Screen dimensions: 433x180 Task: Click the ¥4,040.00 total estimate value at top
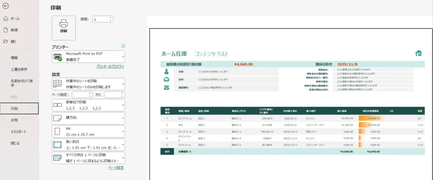(x=244, y=64)
